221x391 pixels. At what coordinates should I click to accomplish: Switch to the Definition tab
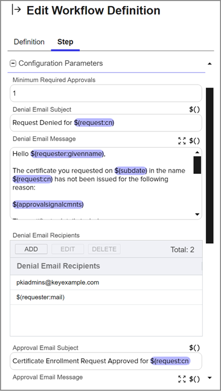[x=29, y=42]
